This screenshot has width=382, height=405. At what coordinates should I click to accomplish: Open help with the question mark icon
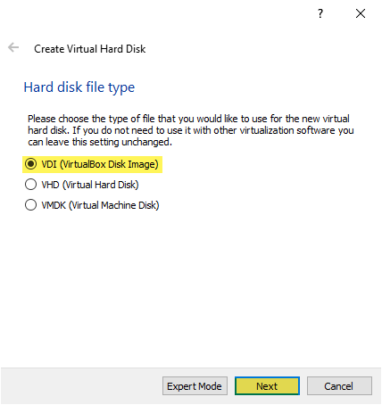320,13
